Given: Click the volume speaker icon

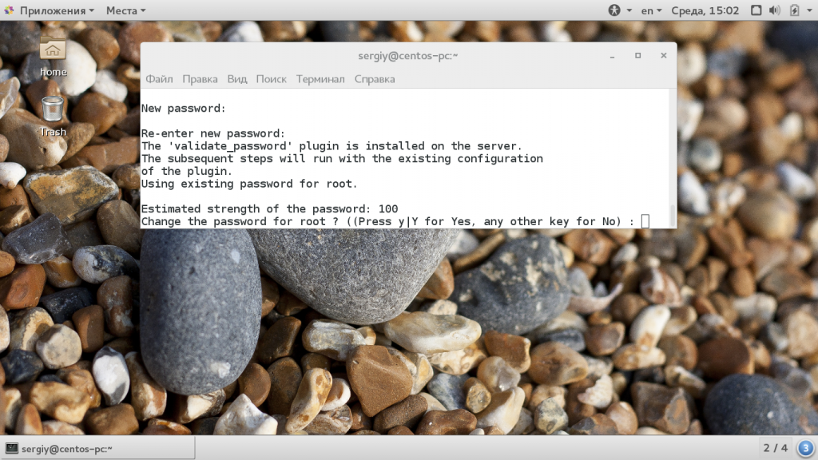Looking at the screenshot, I should pos(773,10).
